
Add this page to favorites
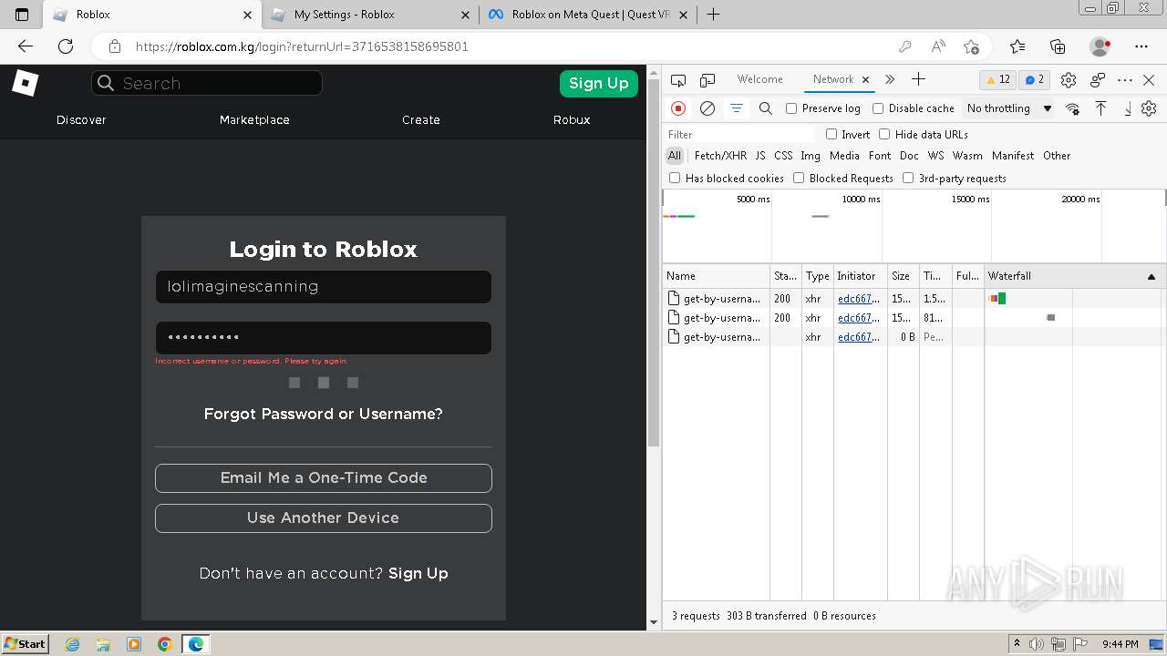click(971, 46)
